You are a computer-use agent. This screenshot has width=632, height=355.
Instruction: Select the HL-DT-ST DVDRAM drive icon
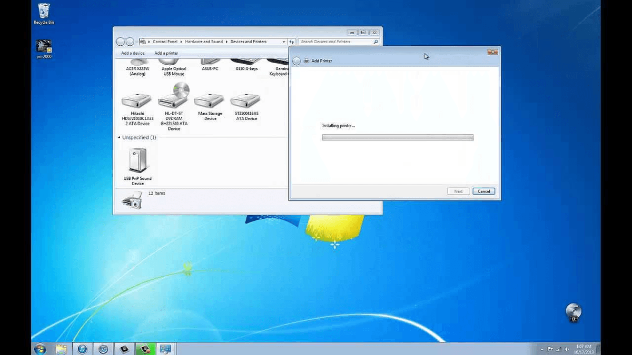coord(174,96)
